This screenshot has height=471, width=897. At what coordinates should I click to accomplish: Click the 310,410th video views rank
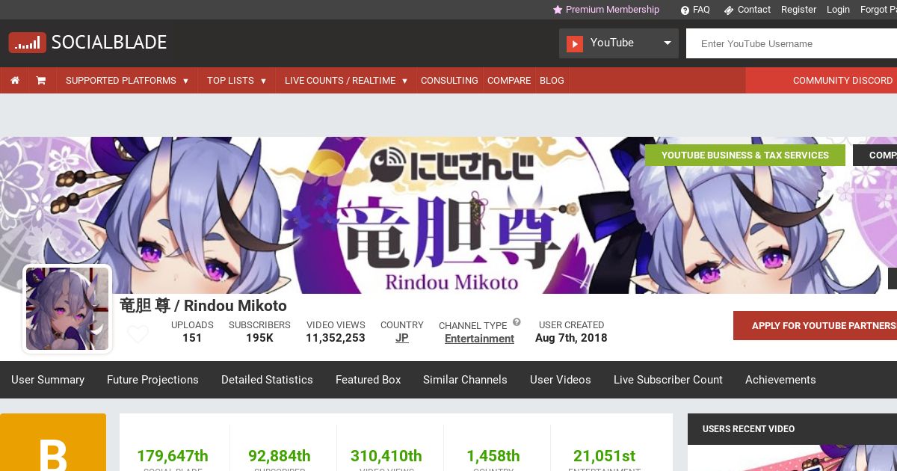click(386, 456)
